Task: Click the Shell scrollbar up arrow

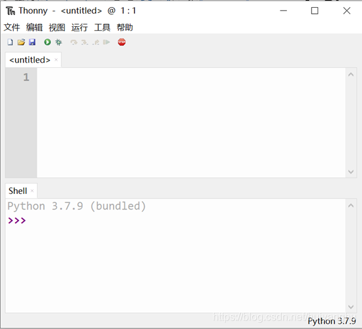Action: 351,206
